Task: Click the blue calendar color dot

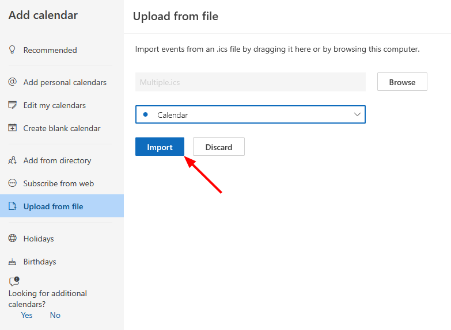Action: tap(145, 114)
